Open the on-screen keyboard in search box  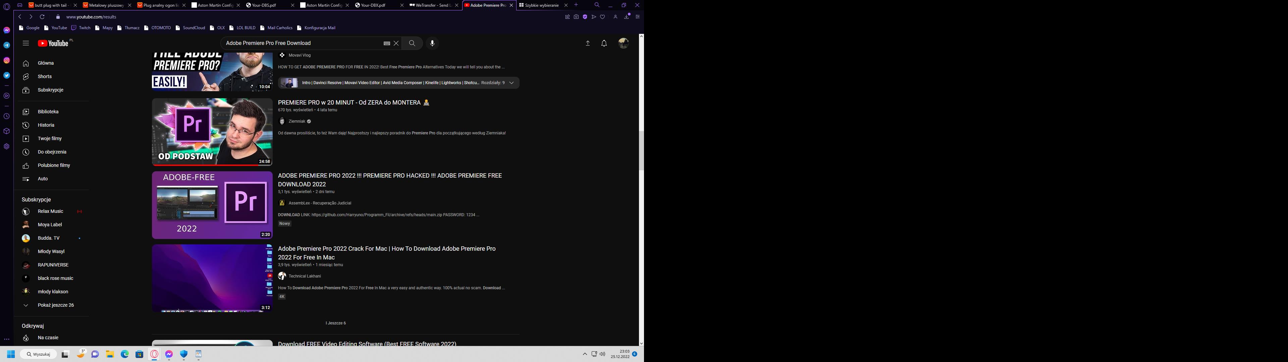[x=386, y=44]
